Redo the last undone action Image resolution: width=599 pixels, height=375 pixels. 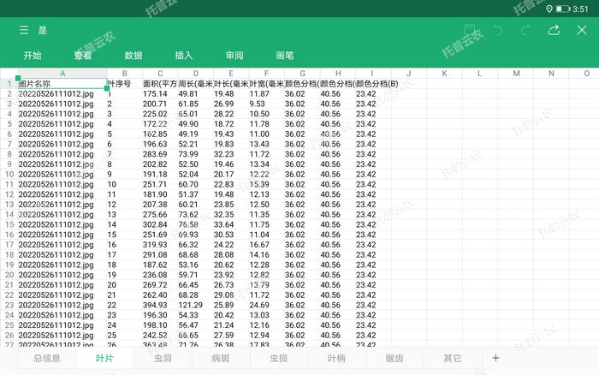point(525,30)
